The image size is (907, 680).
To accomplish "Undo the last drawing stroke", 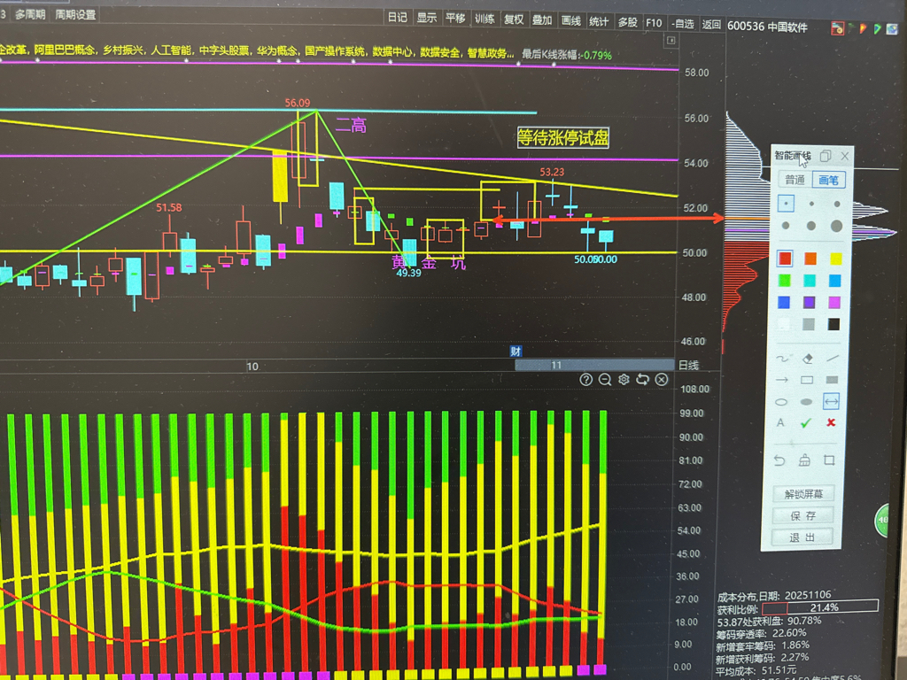I will [779, 460].
